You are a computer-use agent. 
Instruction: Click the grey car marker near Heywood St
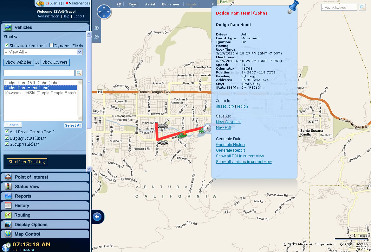click(x=163, y=126)
